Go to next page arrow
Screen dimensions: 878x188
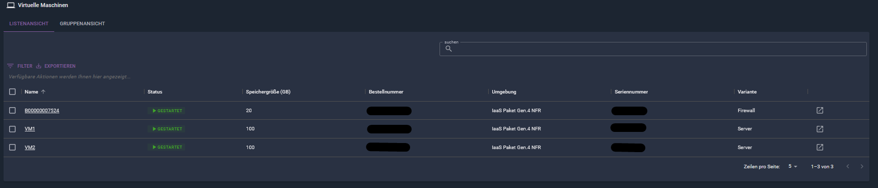[x=862, y=166]
